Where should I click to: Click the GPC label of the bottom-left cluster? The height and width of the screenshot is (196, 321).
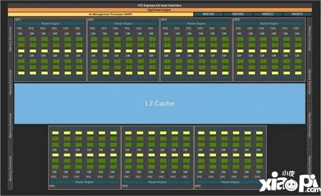52,186
